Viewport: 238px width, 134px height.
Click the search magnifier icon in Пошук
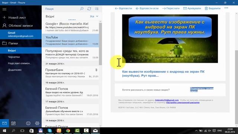pos(82,9)
